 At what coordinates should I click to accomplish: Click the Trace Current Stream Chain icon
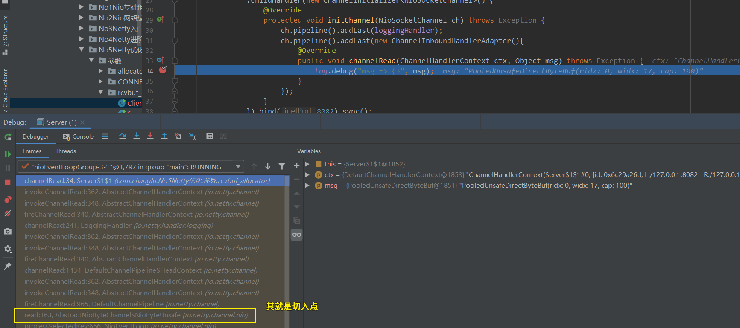coord(223,136)
